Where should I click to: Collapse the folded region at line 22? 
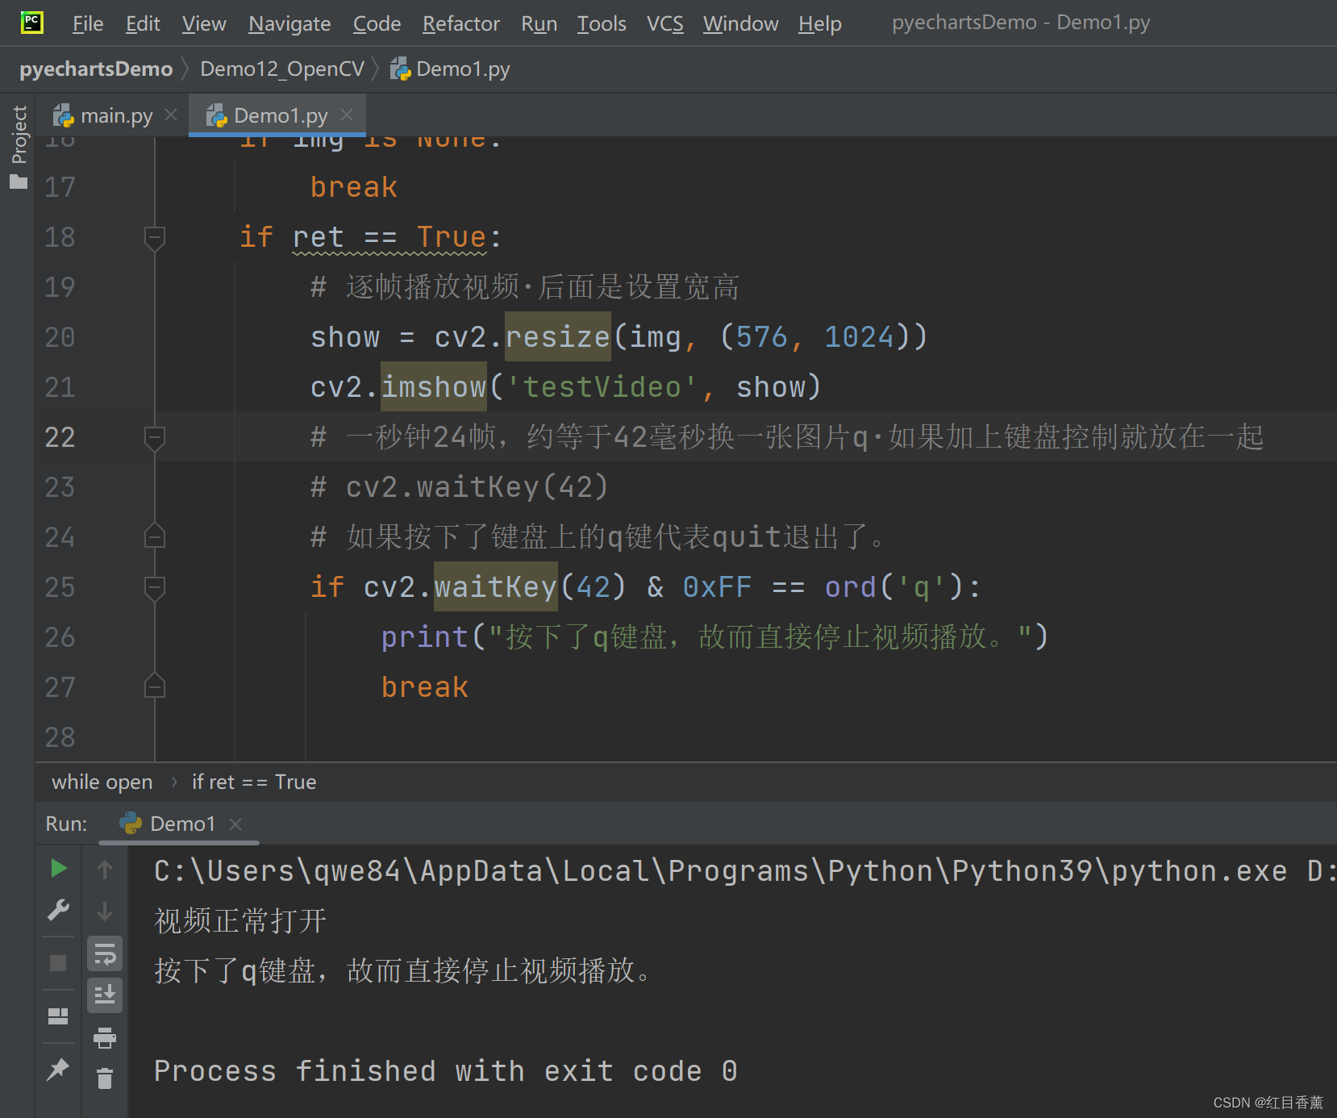coord(154,438)
